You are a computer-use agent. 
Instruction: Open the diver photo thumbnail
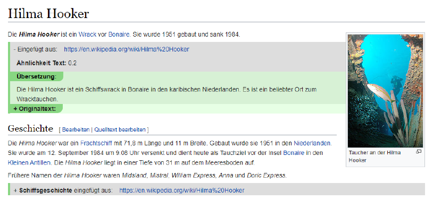(385, 91)
